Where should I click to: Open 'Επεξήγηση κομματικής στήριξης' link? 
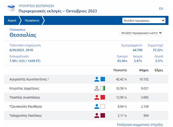(140, 124)
